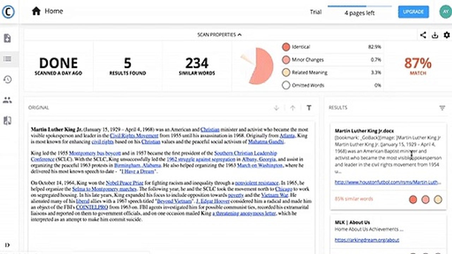Image resolution: width=452 pixels, height=254 pixels.
Task: Open the compare documents sidebar icon
Action: (7, 121)
